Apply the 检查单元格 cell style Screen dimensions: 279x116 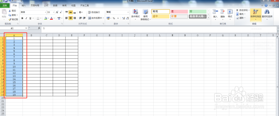coord(198,16)
